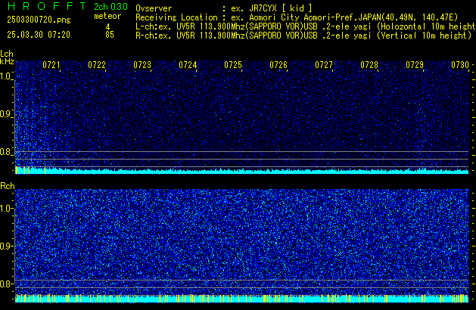Click the meteor label
The image size is (476, 310).
(107, 16)
